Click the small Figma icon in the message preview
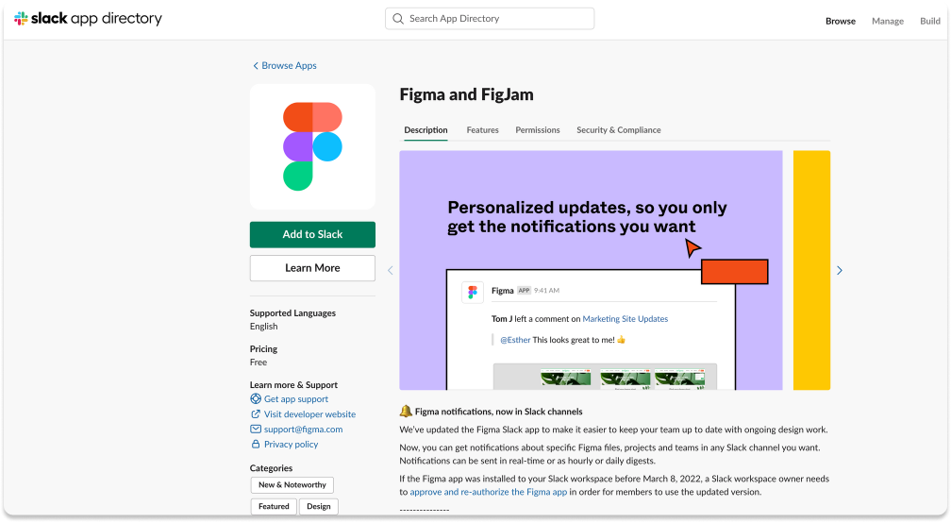Viewport: 951px width, 523px height. [473, 292]
